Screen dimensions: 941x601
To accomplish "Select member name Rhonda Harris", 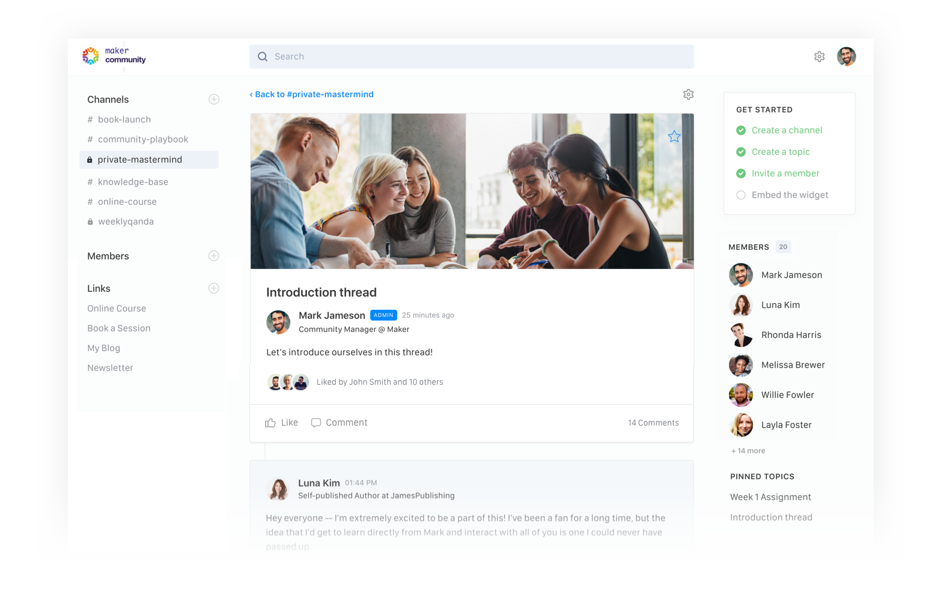I will [791, 335].
